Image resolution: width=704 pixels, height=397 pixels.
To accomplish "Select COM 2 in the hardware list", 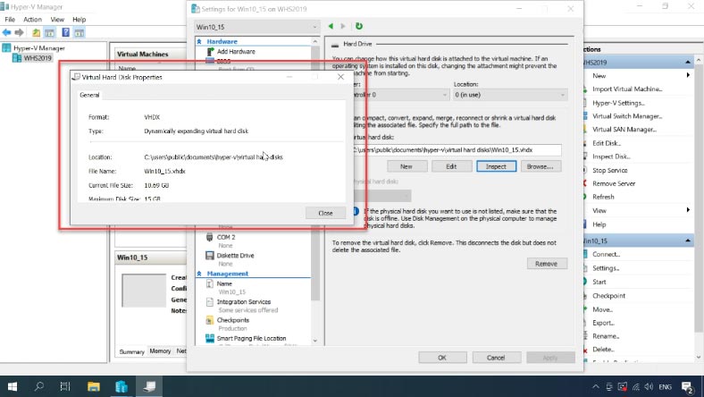I will coord(226,237).
